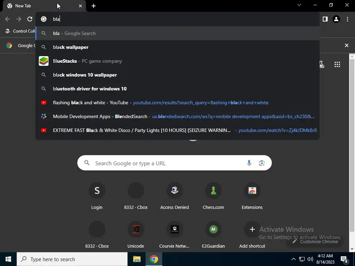Open the Control Coll bookmark
Screen dimensions: 355x266
click(x=20, y=31)
